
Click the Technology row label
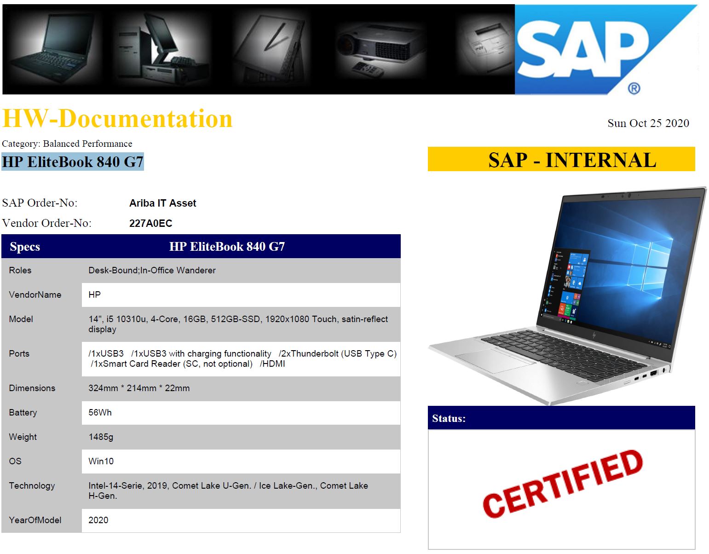click(x=32, y=486)
